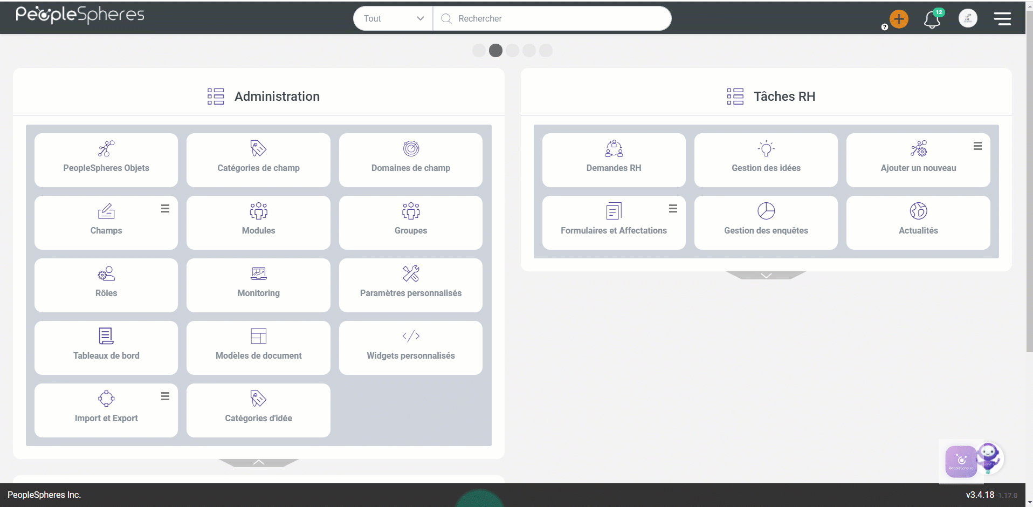Open Gestion des enquêtes pie-chart icon
Image resolution: width=1033 pixels, height=507 pixels.
point(766,211)
